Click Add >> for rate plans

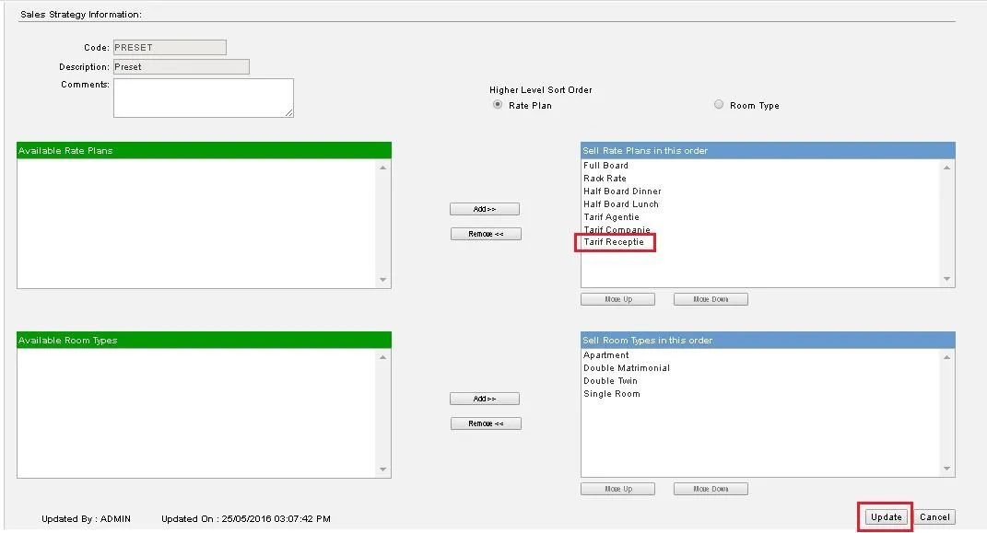[x=485, y=209]
